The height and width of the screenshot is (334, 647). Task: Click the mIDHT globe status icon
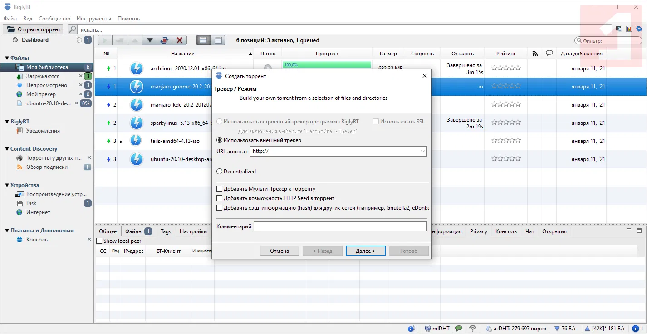(x=427, y=328)
